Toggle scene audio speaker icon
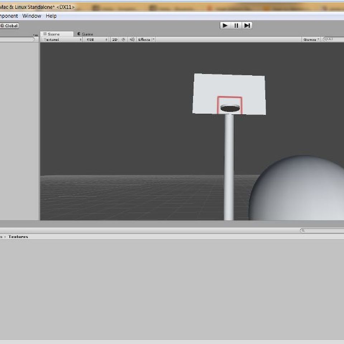The height and width of the screenshot is (344, 344). click(x=132, y=39)
